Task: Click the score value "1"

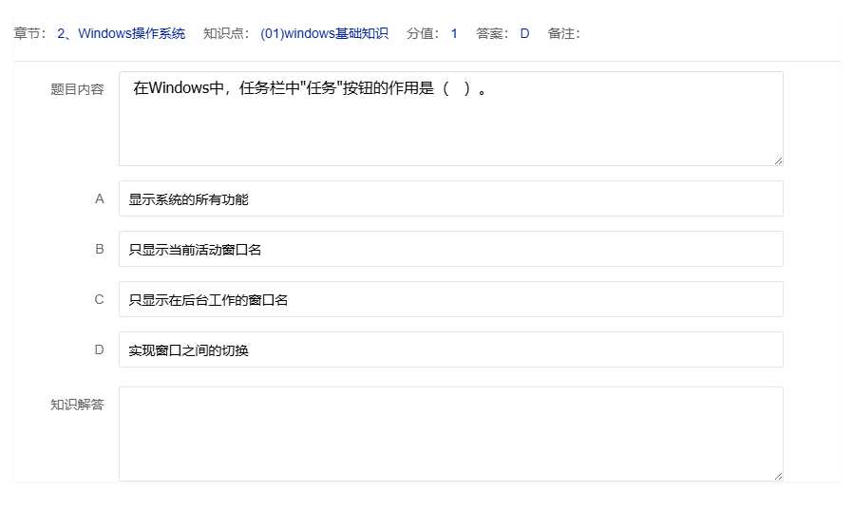Action: point(454,33)
